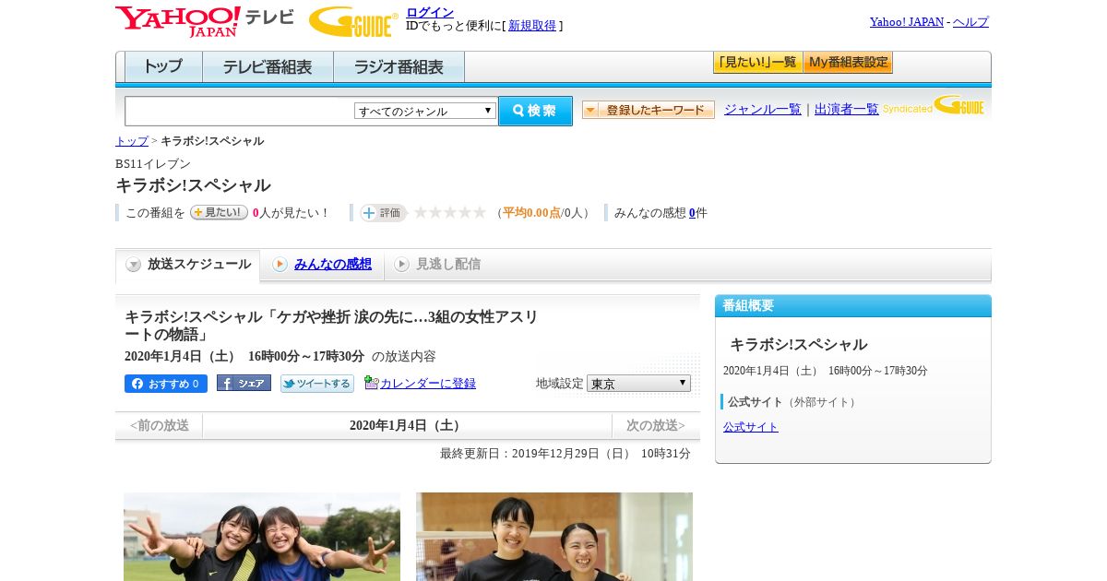The height and width of the screenshot is (581, 1107).
Task: Expand the すべてのジャンル genre dropdown
Action: 425,111
